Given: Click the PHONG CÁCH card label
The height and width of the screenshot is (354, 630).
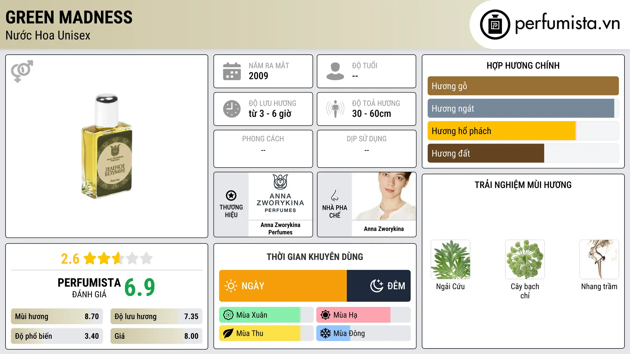Looking at the screenshot, I should click(x=263, y=139).
